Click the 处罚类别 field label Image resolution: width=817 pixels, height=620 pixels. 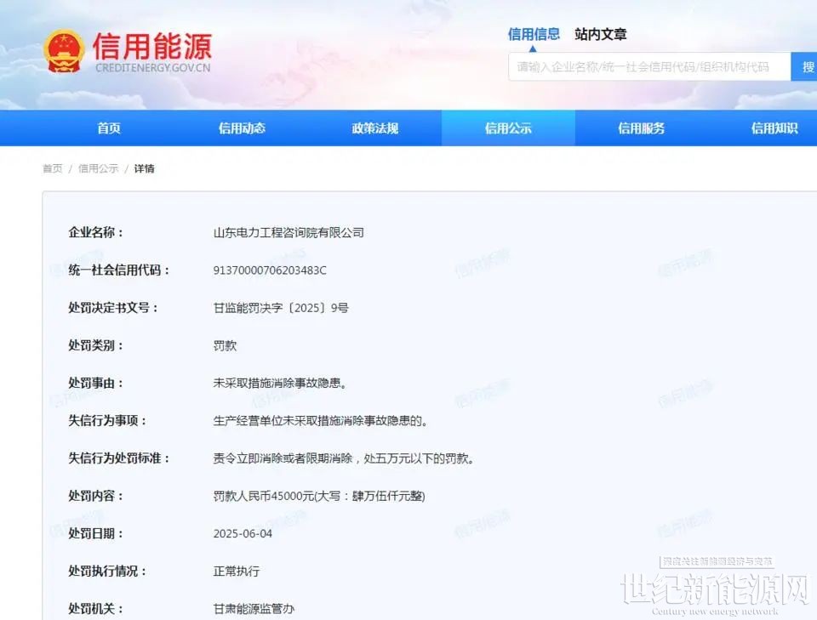point(96,345)
